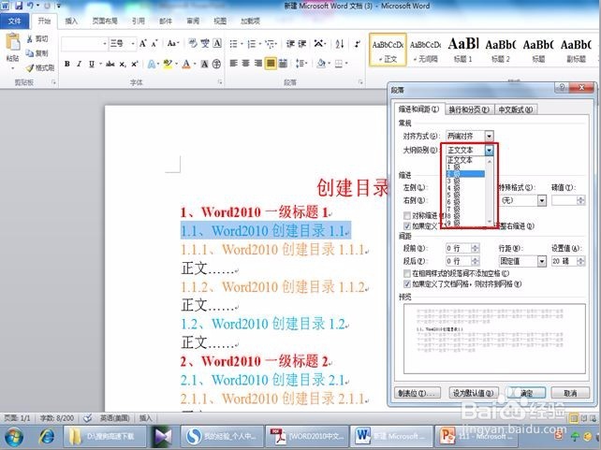601x450 pixels.
Task: Open the Change Case (Aa) menu
Action: click(173, 44)
